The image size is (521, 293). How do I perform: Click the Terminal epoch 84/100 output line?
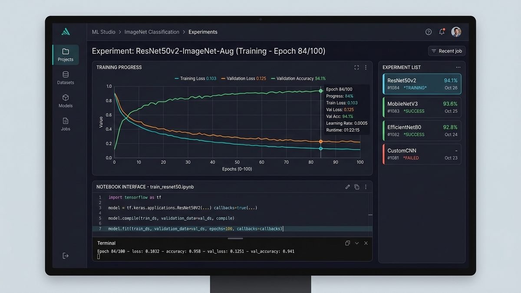(196, 251)
